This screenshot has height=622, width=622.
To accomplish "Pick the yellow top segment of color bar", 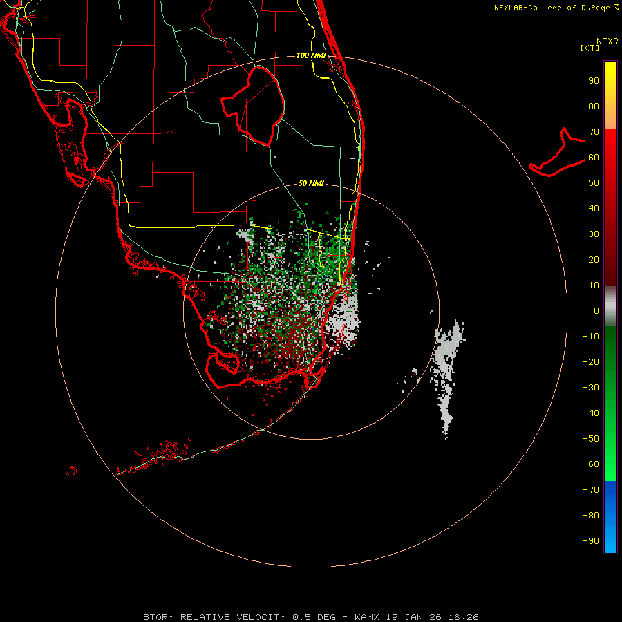I will coord(610,95).
